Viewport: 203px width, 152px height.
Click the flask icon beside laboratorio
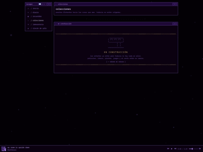tap(28, 24)
